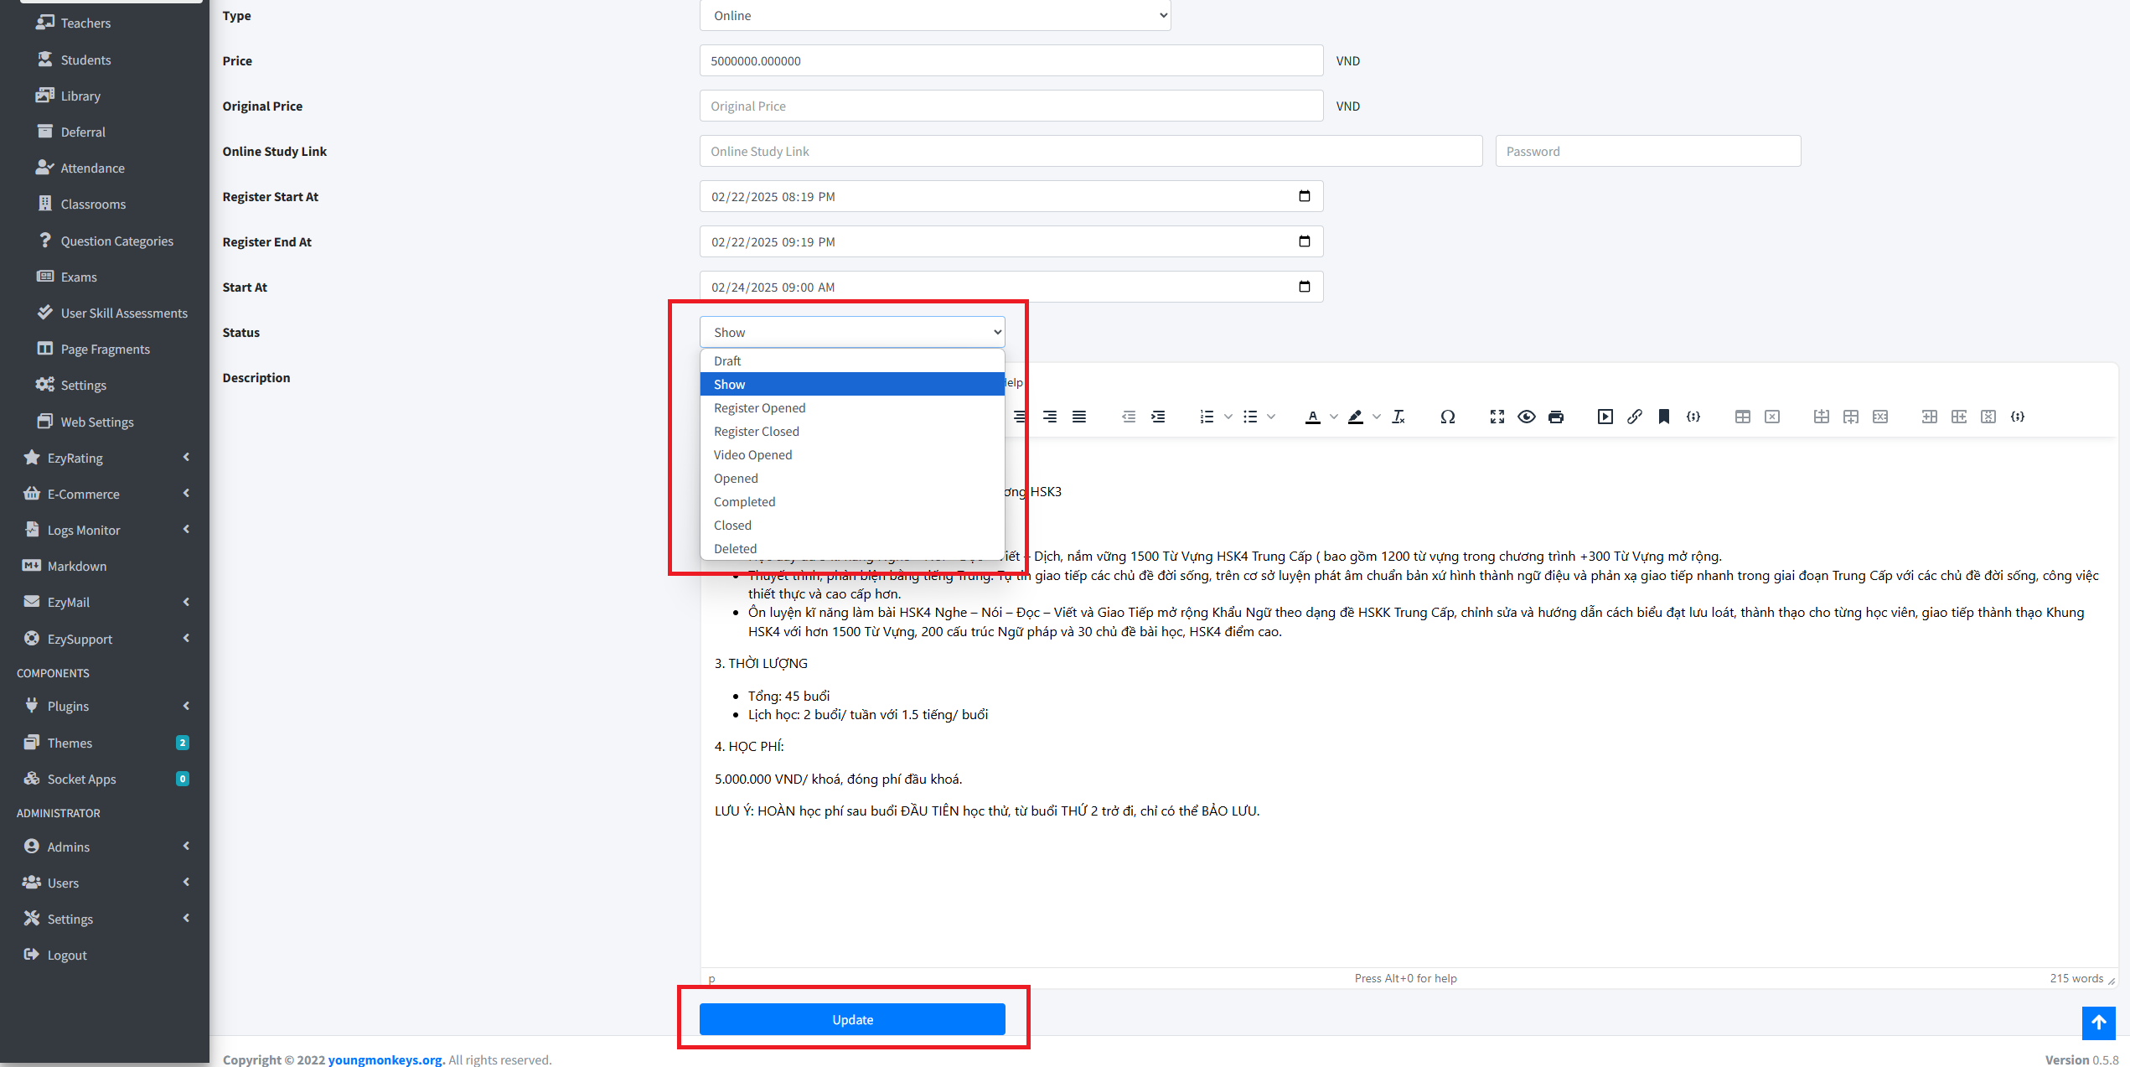Open the Type dropdown showing Online
Image resolution: width=2130 pixels, height=1067 pixels.
coord(934,16)
